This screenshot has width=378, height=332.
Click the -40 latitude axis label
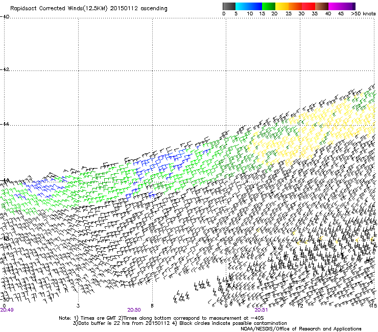pos(5,17)
